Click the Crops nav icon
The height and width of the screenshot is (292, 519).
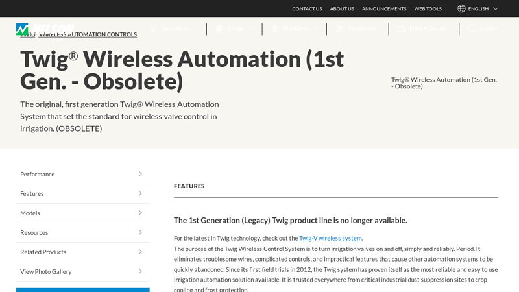point(219,29)
